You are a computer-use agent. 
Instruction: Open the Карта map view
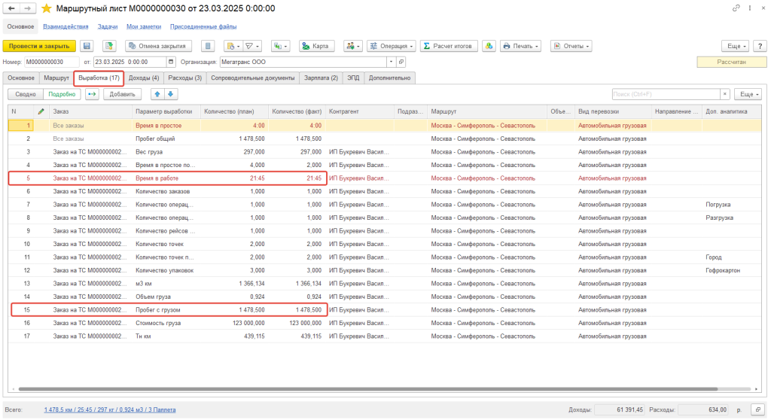(x=316, y=46)
